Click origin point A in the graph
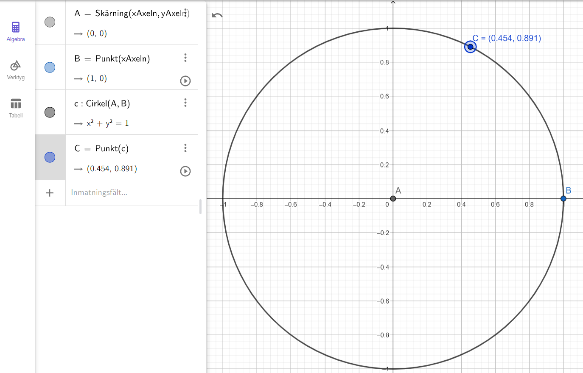 [x=393, y=198]
